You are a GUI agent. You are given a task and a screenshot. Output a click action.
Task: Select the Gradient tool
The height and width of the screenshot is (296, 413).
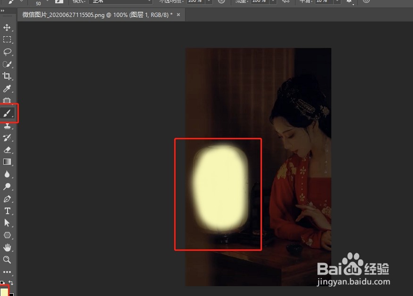7,162
